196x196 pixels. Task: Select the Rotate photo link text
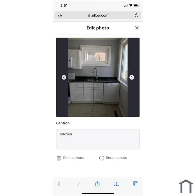click(x=116, y=158)
